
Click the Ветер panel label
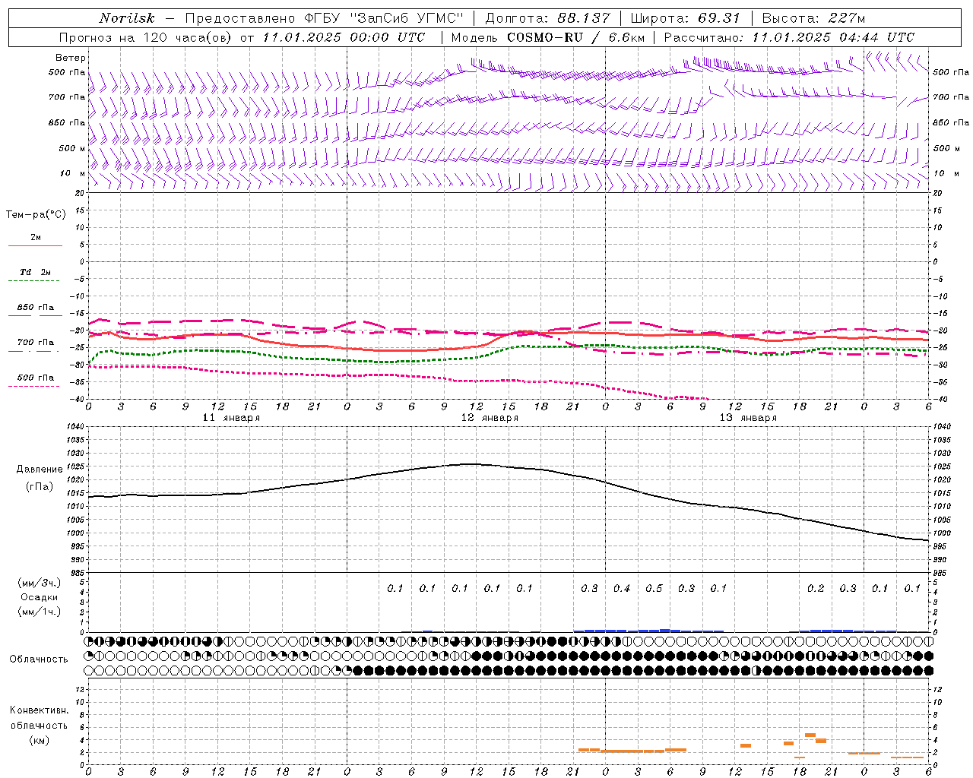coord(71,58)
